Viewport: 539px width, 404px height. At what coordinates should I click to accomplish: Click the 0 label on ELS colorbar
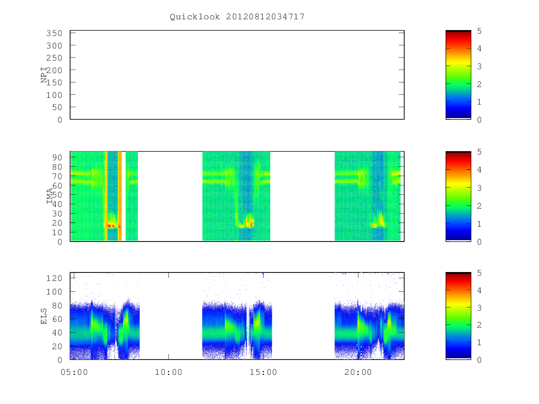click(479, 360)
